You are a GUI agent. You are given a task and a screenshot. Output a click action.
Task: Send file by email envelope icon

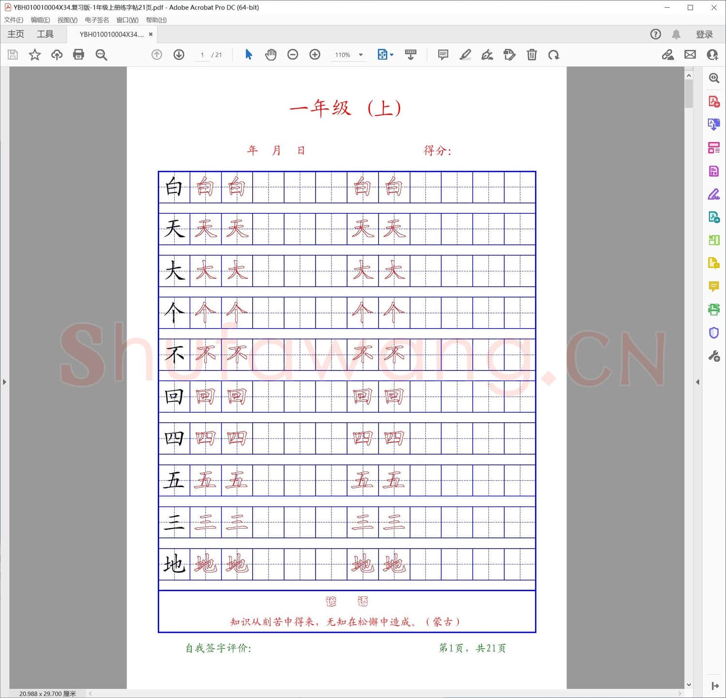(690, 55)
